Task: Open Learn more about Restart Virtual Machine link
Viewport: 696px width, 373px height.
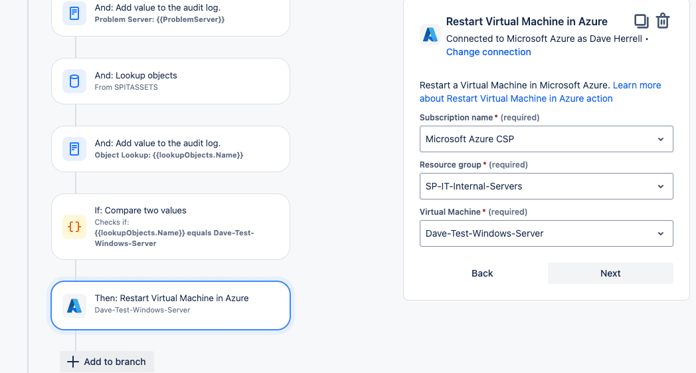Action: coord(540,92)
